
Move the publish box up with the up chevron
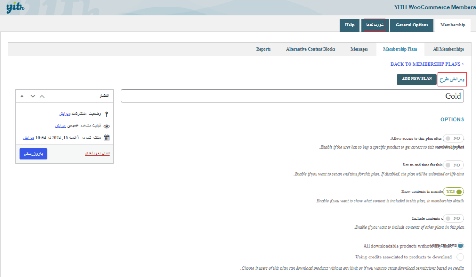(x=42, y=96)
